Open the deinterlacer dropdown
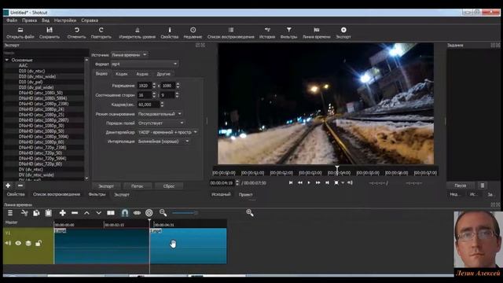Screen dimensions: 503x283 (x=167, y=132)
